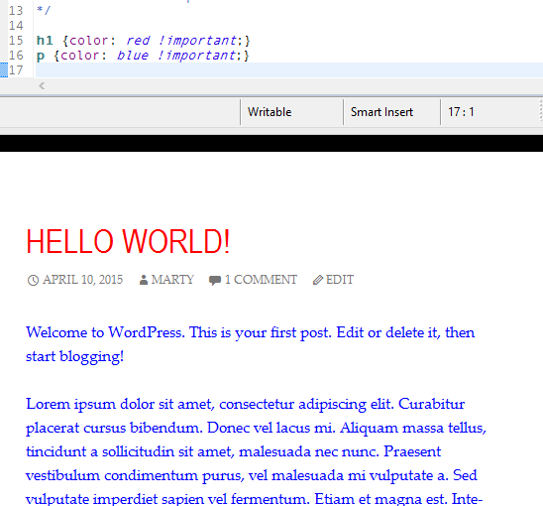Place cursor on the p color blue line
Screen dimensions: 543x506
143,56
